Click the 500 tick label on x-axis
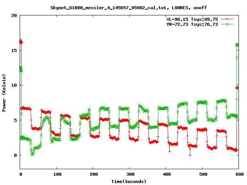 tap(202, 175)
